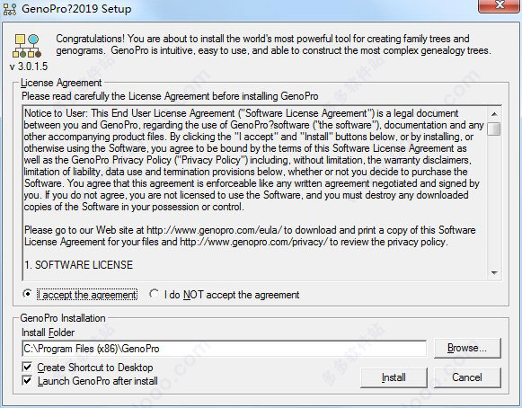Click the license scrollbar up arrow
The image size is (522, 408).
(x=494, y=114)
